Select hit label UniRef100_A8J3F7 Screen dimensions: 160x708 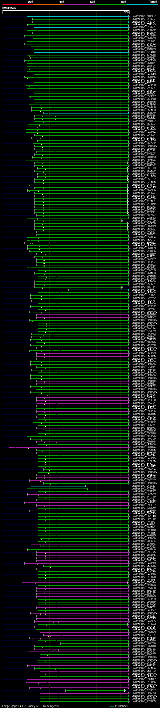(143, 16)
